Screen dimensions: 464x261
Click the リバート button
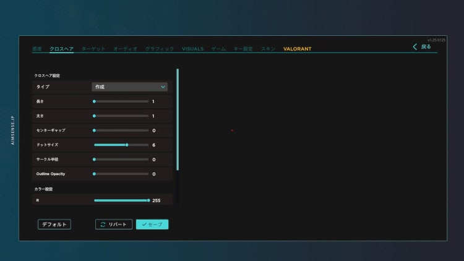[x=114, y=225]
